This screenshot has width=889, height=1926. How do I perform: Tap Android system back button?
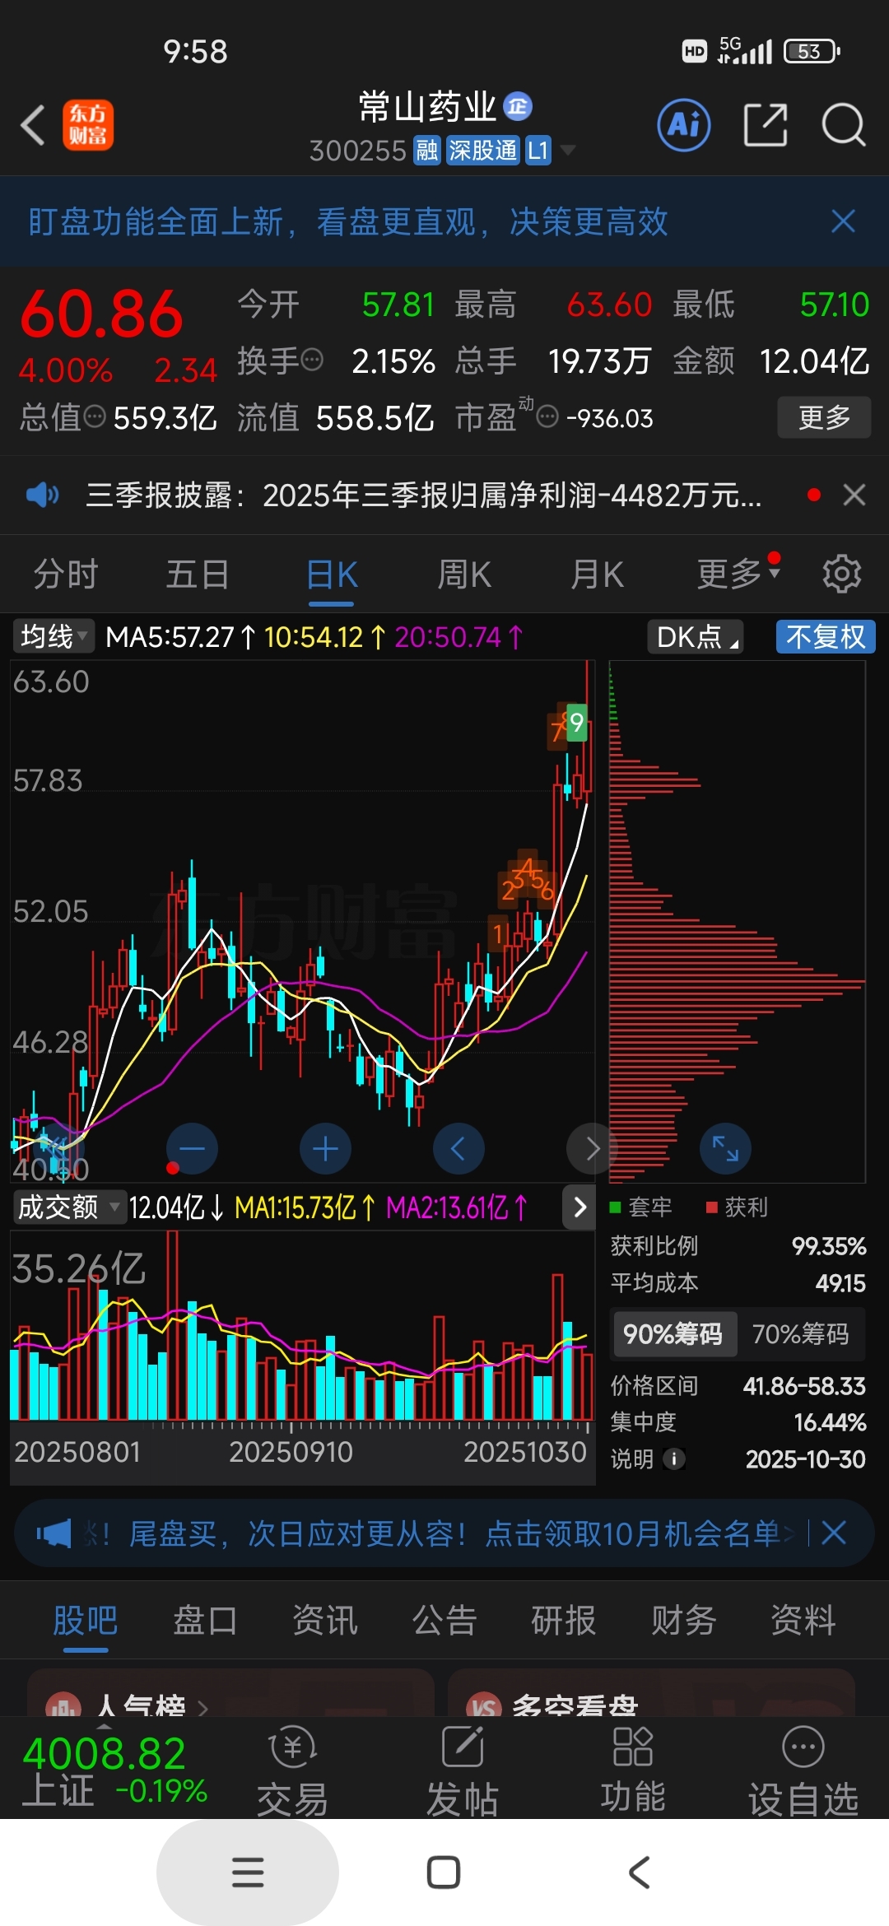tap(640, 1872)
